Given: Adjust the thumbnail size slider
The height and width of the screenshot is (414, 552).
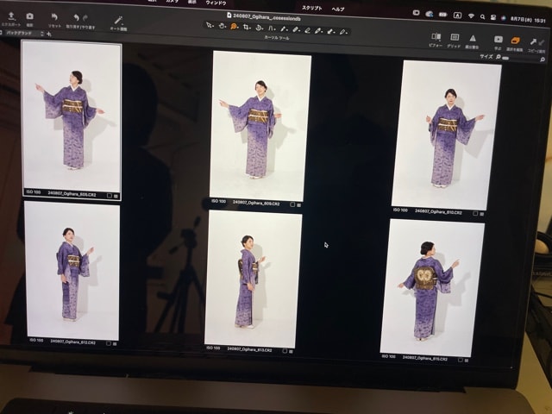Looking at the screenshot, I should point(505,58).
